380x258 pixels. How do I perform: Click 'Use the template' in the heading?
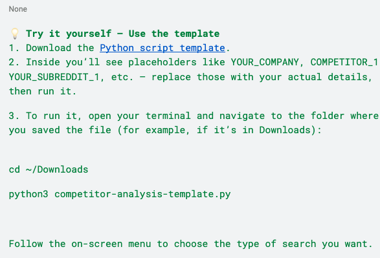click(173, 34)
